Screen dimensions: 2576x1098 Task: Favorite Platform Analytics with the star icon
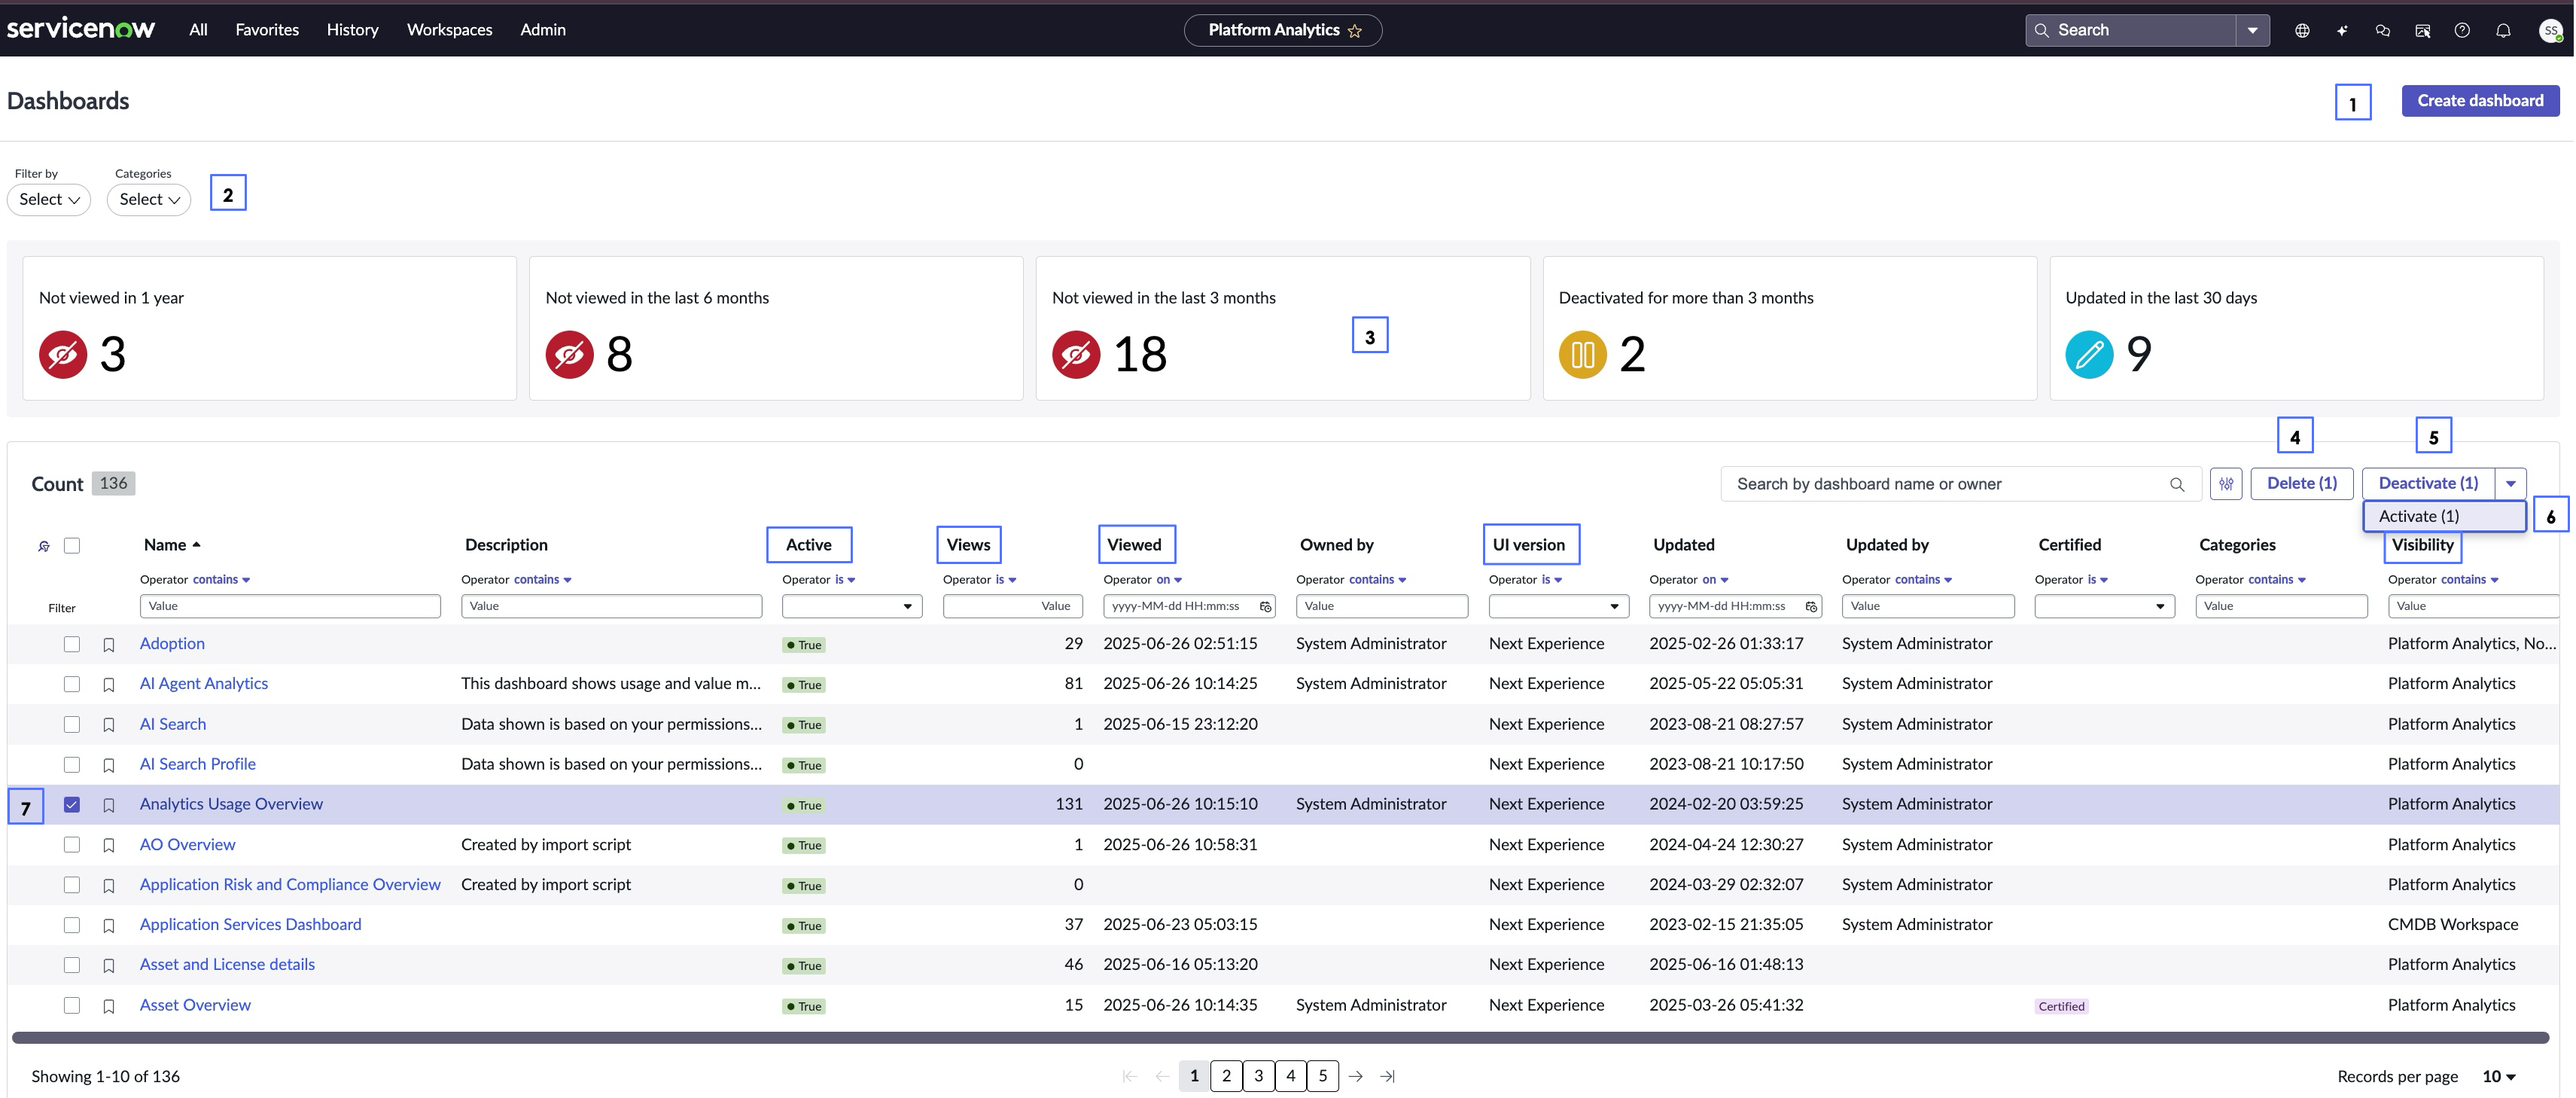coord(1355,31)
